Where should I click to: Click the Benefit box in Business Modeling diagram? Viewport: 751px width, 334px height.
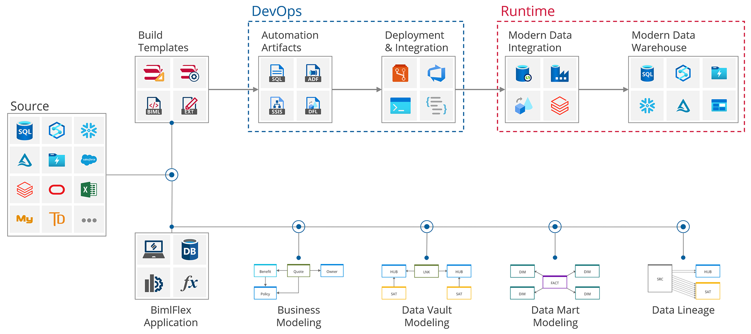click(265, 271)
